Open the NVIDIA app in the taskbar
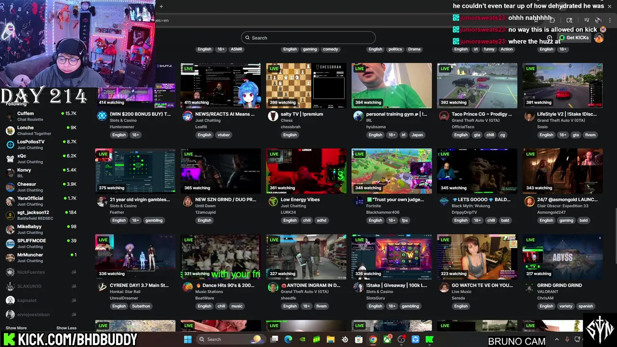The image size is (617, 347). (x=302, y=339)
